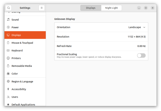Select the Displays tab in header
Screen dimensions: 161x111
point(91,8)
